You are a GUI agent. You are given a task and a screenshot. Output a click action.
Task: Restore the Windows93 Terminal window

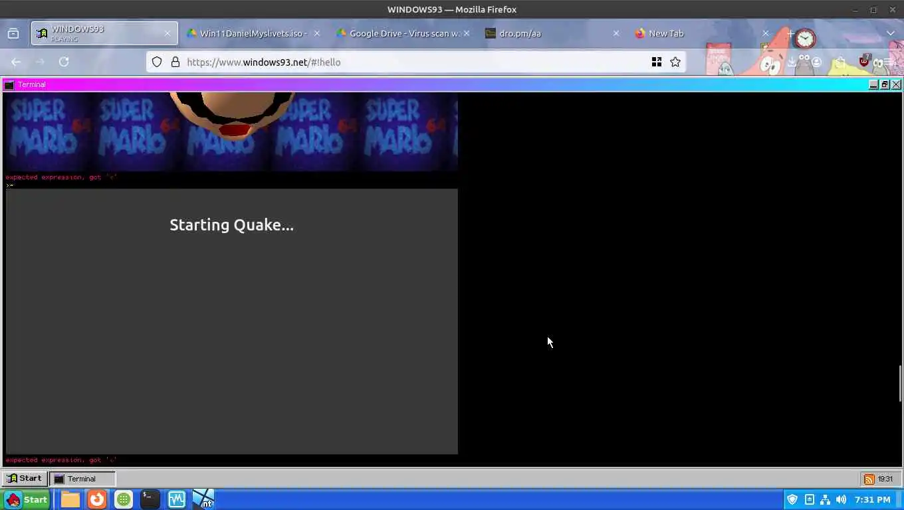tap(885, 84)
